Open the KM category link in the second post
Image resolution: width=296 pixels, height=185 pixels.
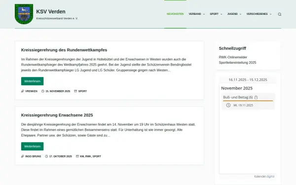(x=82, y=156)
